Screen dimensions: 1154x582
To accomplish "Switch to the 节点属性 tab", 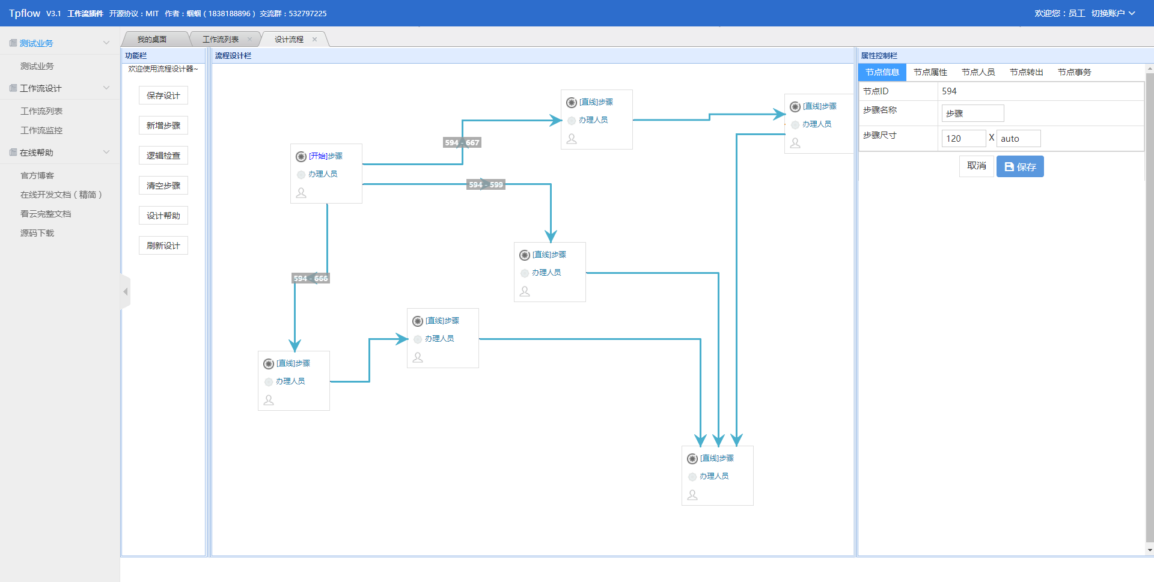I will pos(930,72).
